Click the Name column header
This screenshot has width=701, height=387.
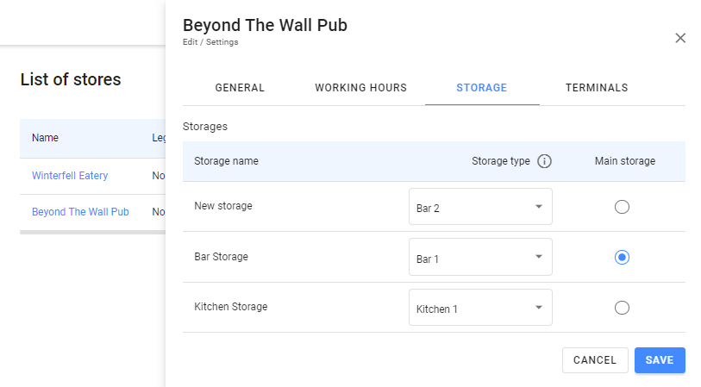point(45,138)
